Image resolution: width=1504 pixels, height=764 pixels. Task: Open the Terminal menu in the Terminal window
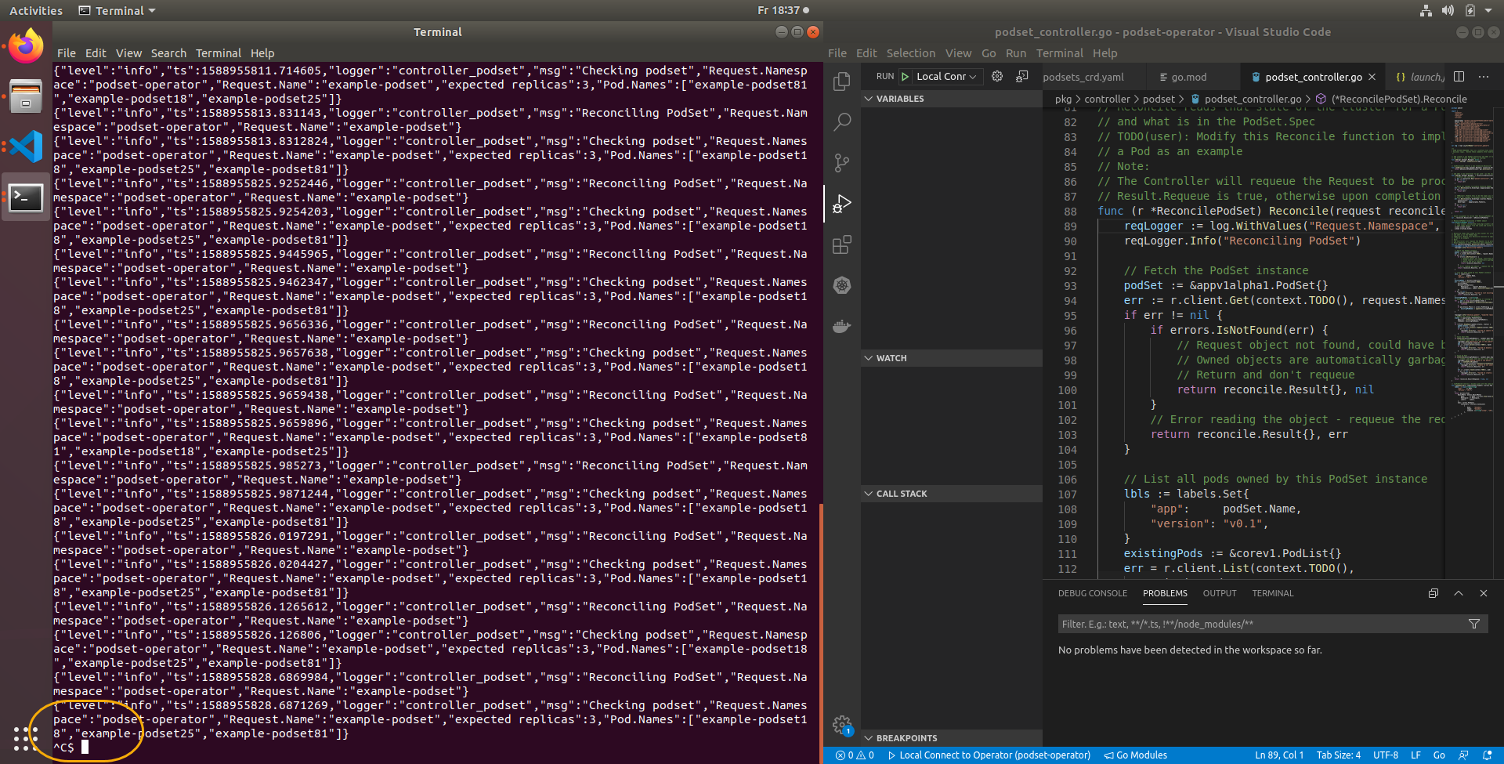coord(218,53)
